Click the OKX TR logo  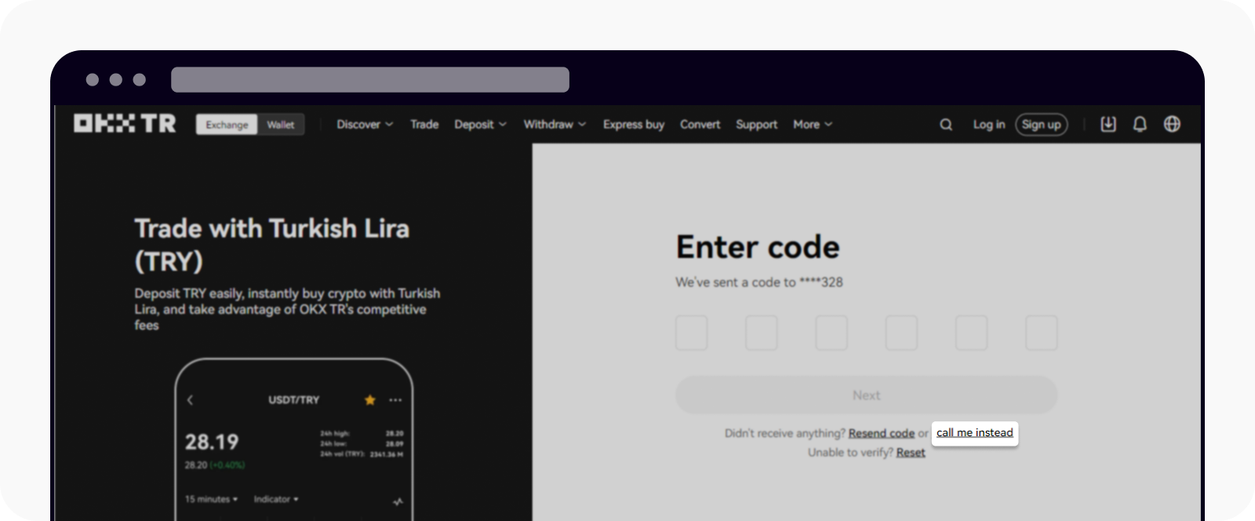[125, 124]
